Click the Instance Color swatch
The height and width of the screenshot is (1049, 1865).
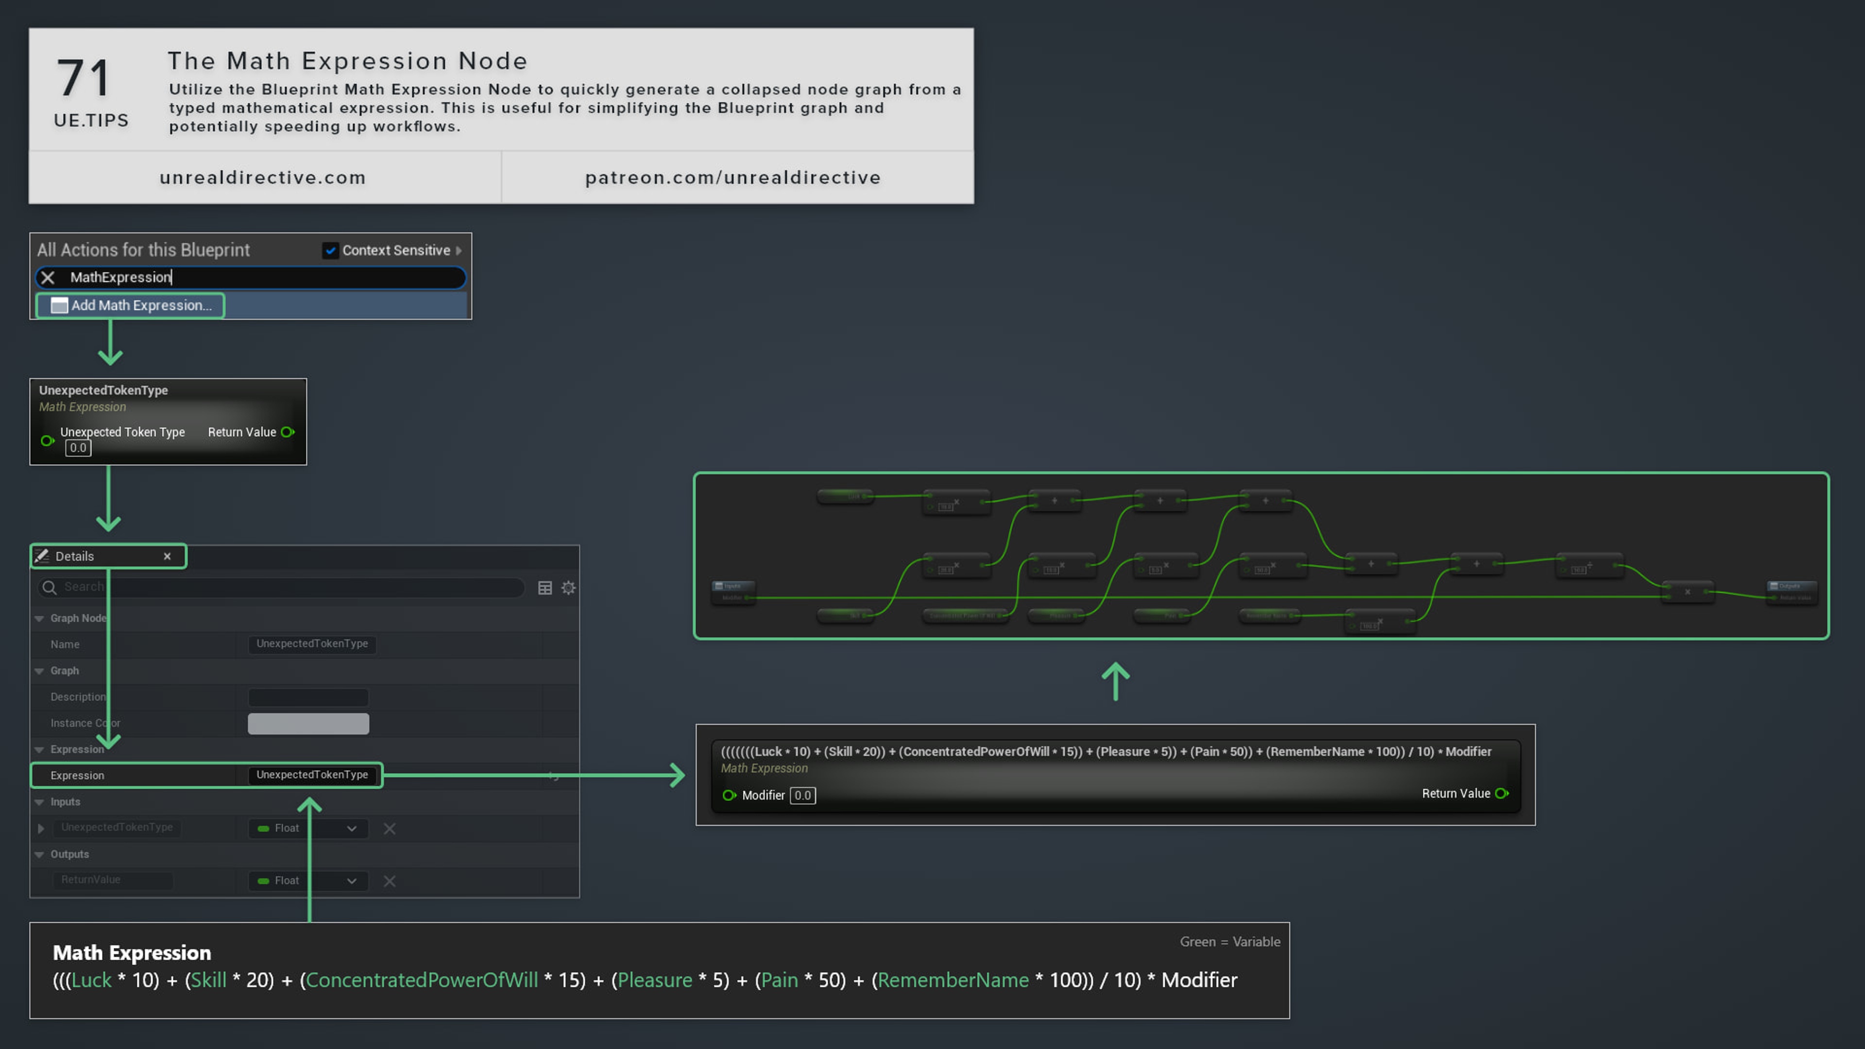[x=308, y=723]
